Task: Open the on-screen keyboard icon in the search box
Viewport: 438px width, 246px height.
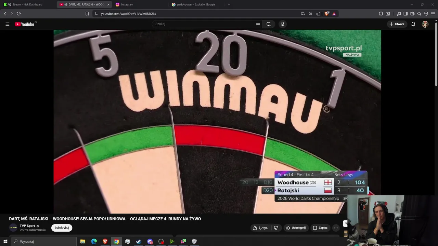Action: click(x=258, y=24)
